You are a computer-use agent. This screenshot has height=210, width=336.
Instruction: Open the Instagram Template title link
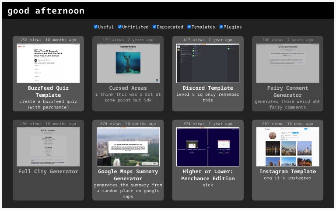click(x=287, y=171)
